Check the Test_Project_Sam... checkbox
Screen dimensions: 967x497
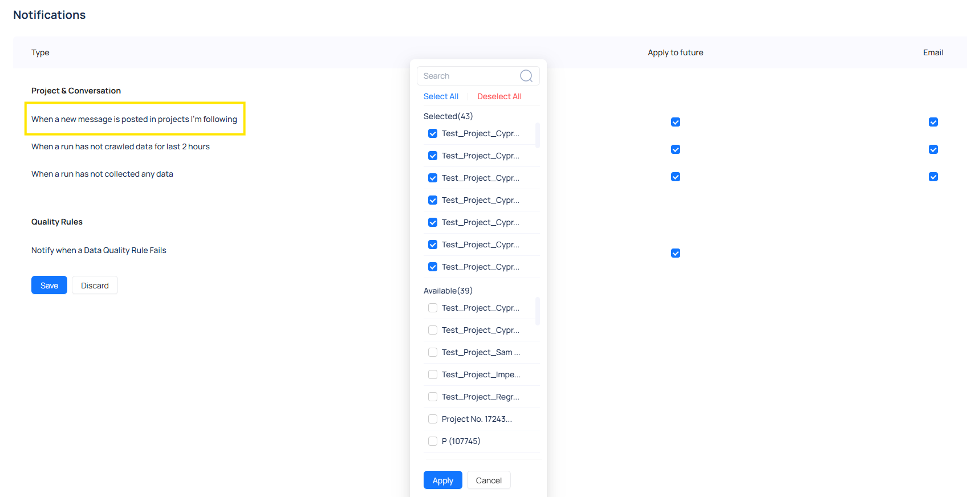click(x=433, y=352)
